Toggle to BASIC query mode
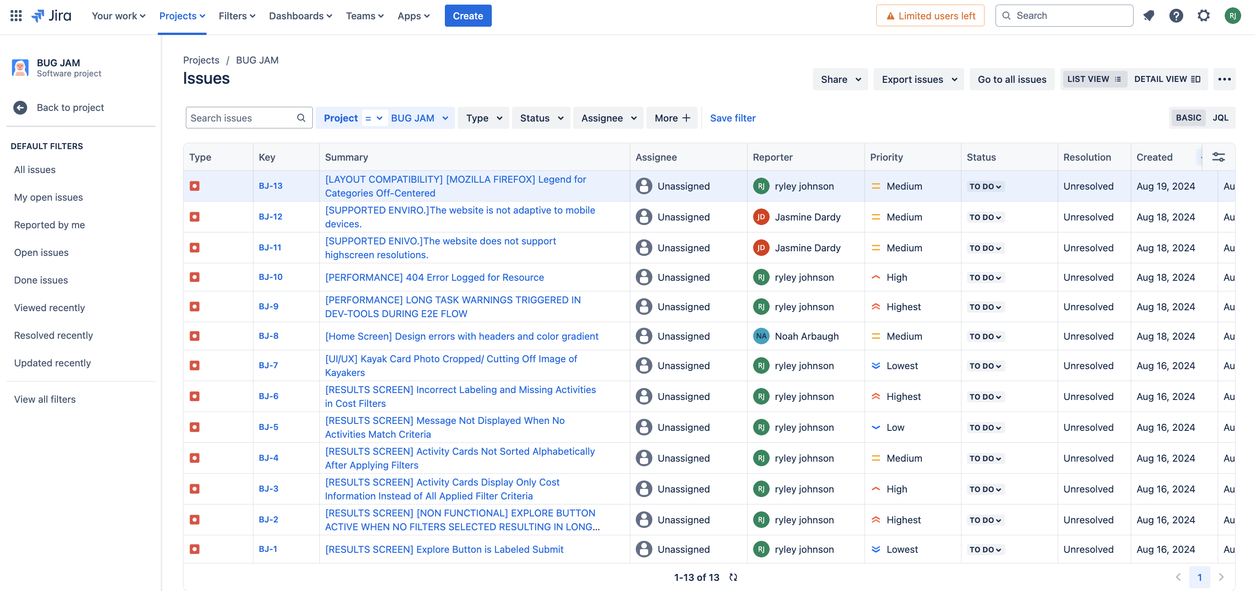 pos(1189,118)
